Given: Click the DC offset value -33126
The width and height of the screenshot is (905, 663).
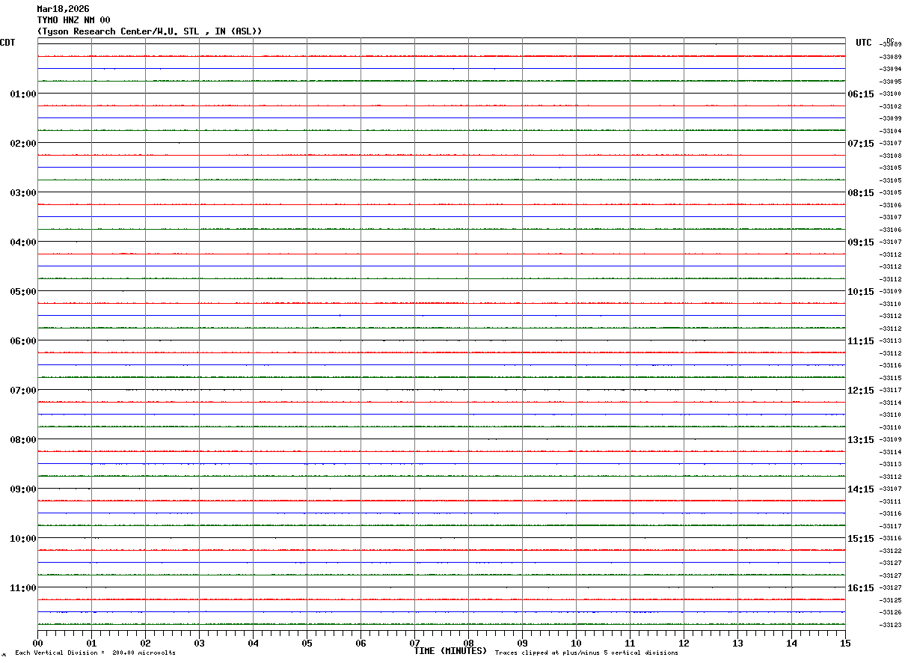Looking at the screenshot, I should (x=891, y=613).
